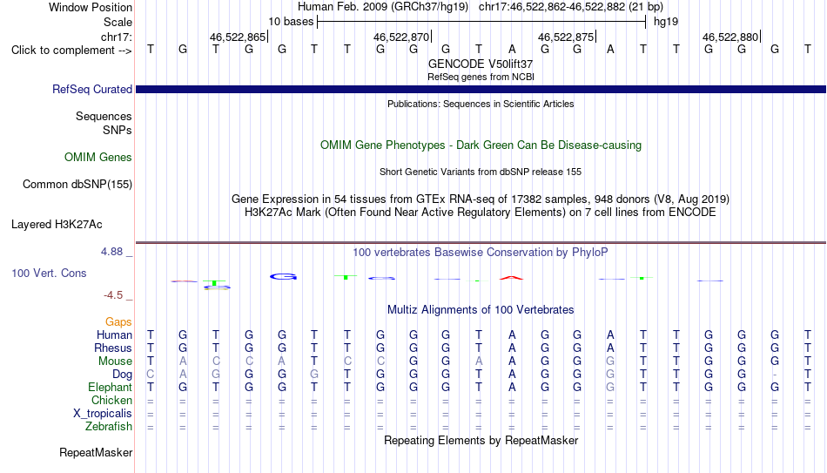Click position marker 46,522,865
Viewport: 827px width, 473px height.
coord(238,37)
